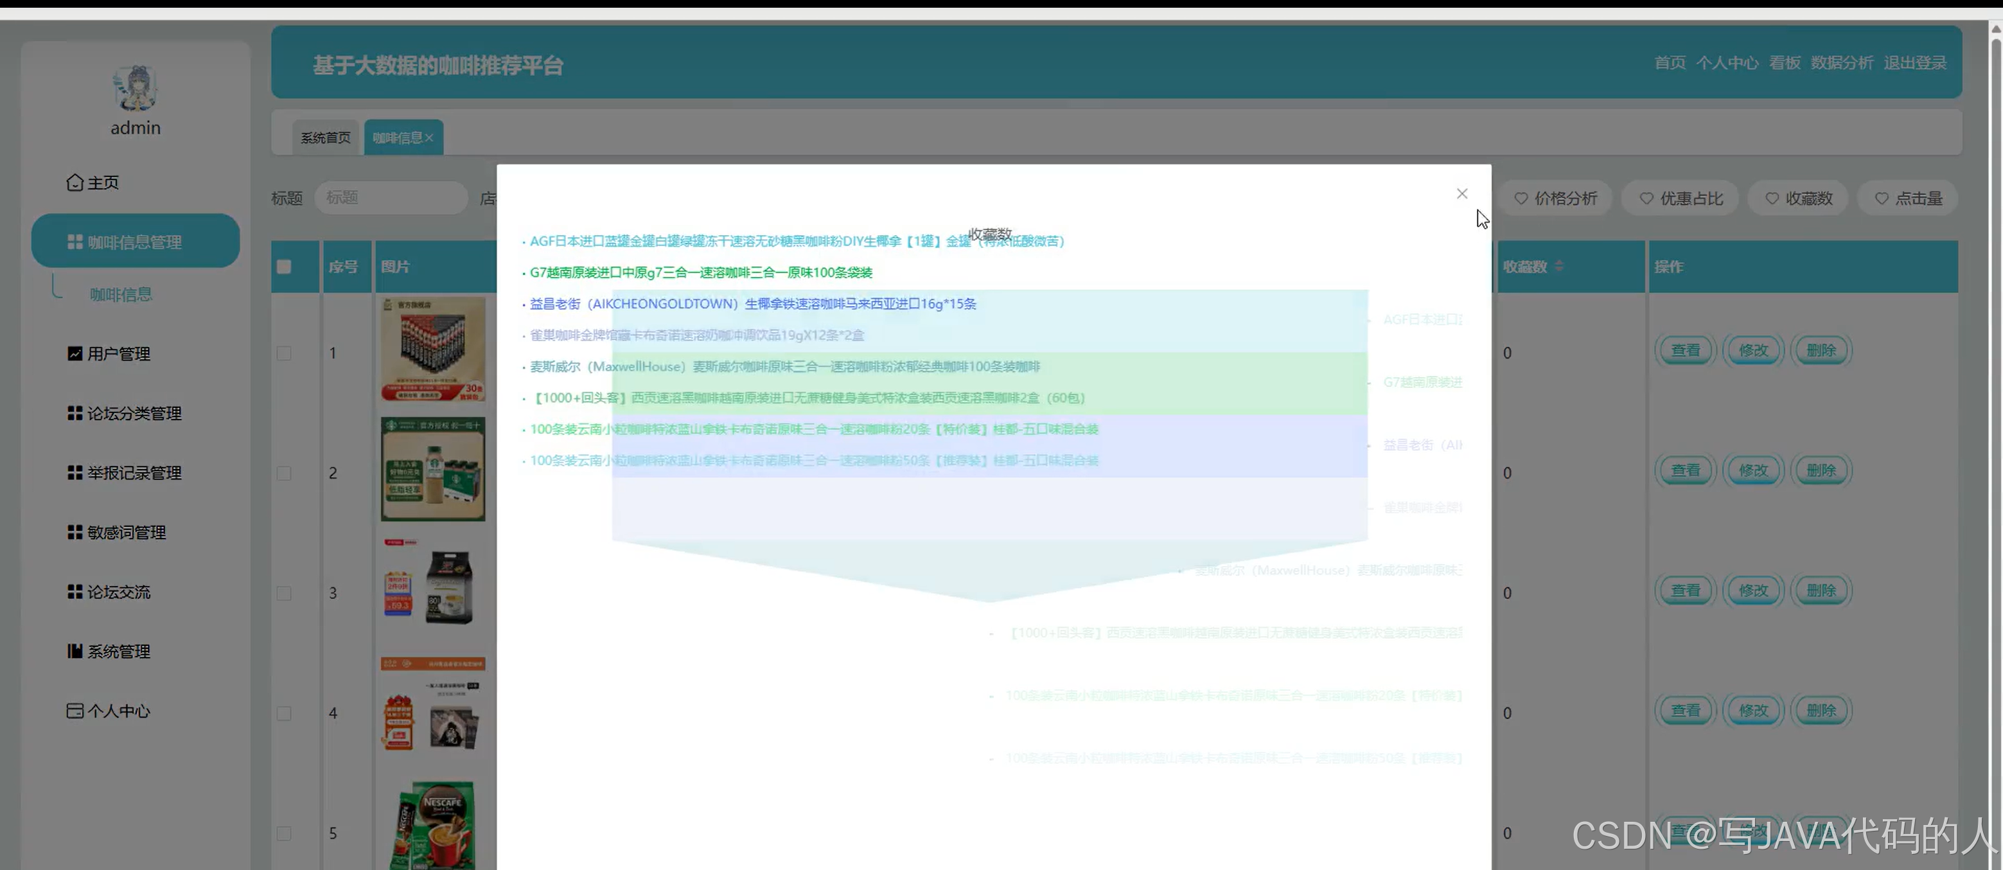Image resolution: width=2003 pixels, height=870 pixels.
Task: Expand the 论坛交流 sidebar menu
Action: point(118,592)
